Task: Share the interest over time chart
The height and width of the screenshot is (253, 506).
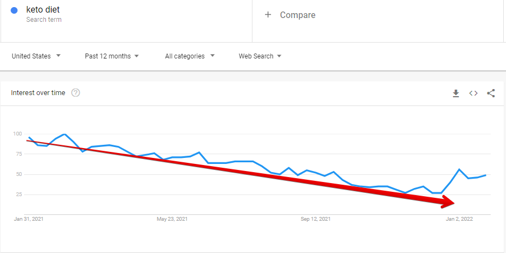Action: (x=491, y=93)
